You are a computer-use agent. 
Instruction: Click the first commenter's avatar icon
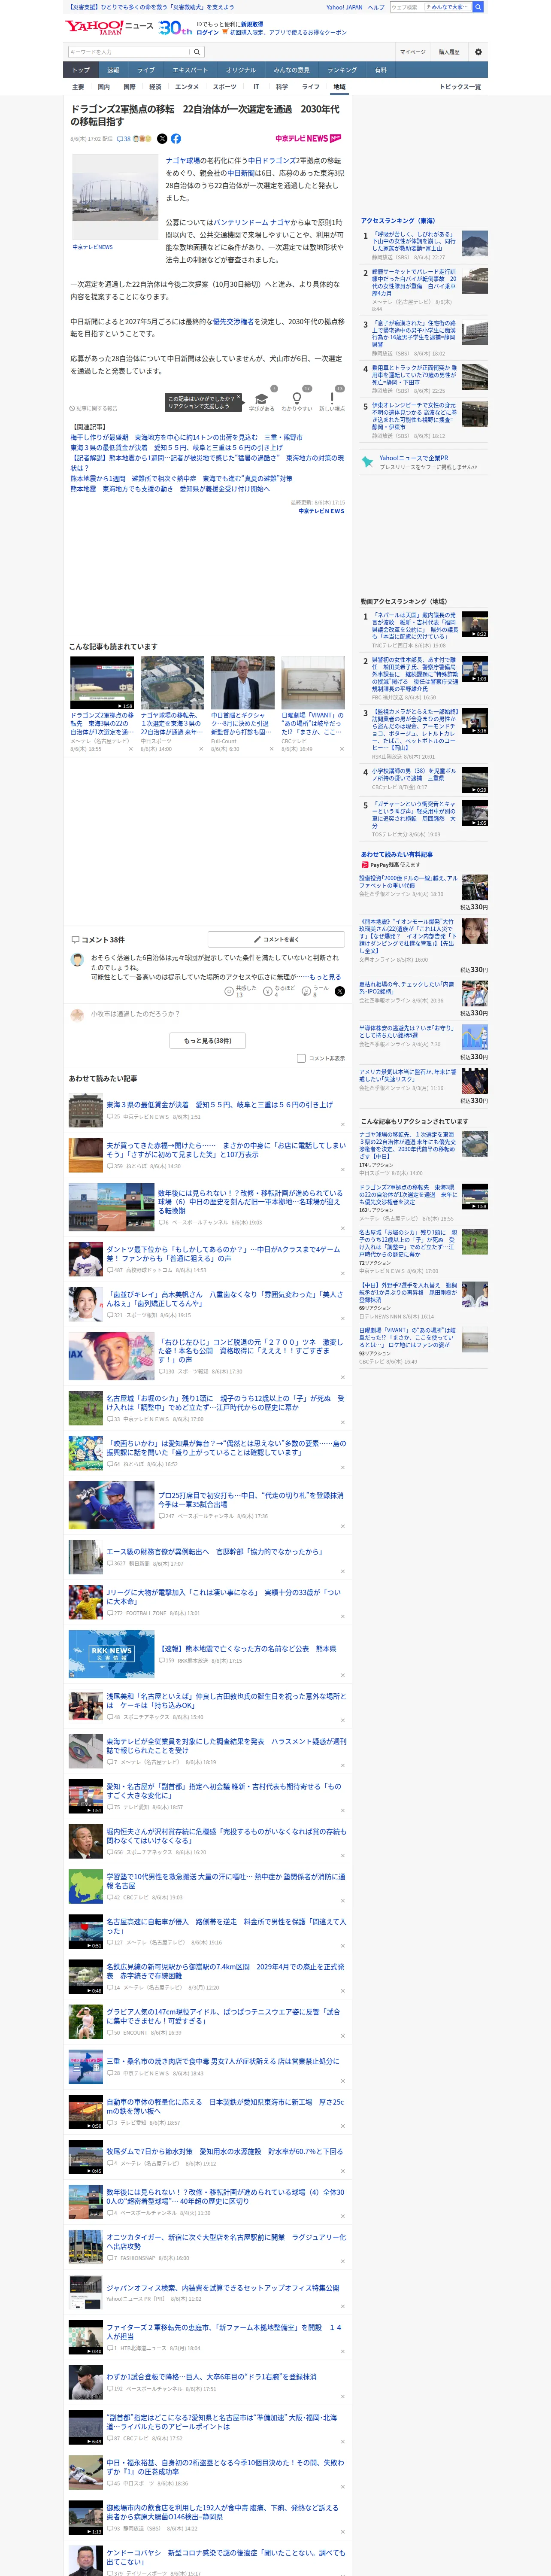[x=77, y=959]
